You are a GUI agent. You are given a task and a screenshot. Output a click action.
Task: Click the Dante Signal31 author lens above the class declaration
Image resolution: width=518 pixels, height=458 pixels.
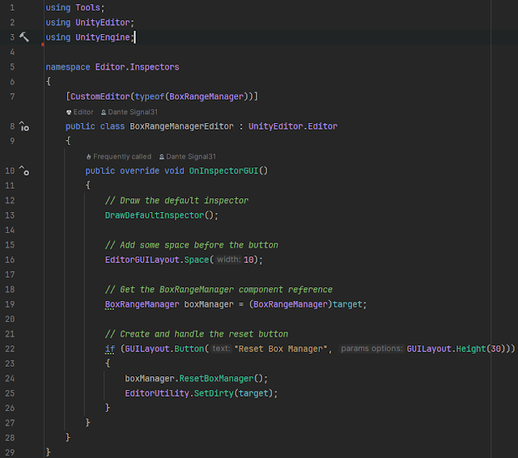pos(129,112)
